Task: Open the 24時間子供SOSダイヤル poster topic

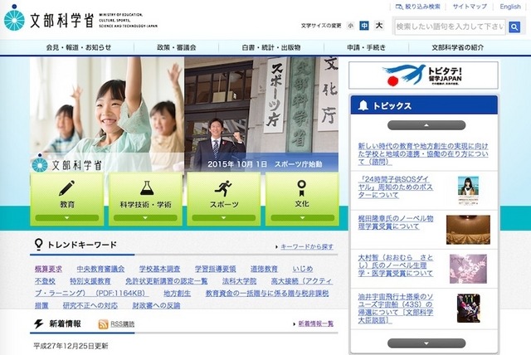Action: click(x=396, y=187)
